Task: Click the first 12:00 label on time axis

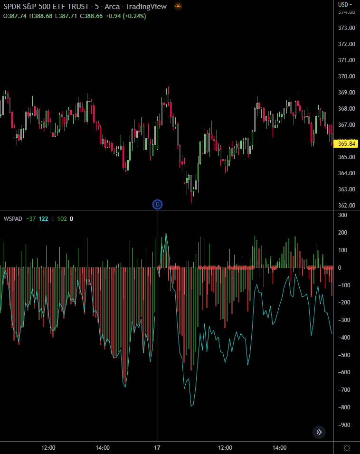Action: (x=48, y=448)
